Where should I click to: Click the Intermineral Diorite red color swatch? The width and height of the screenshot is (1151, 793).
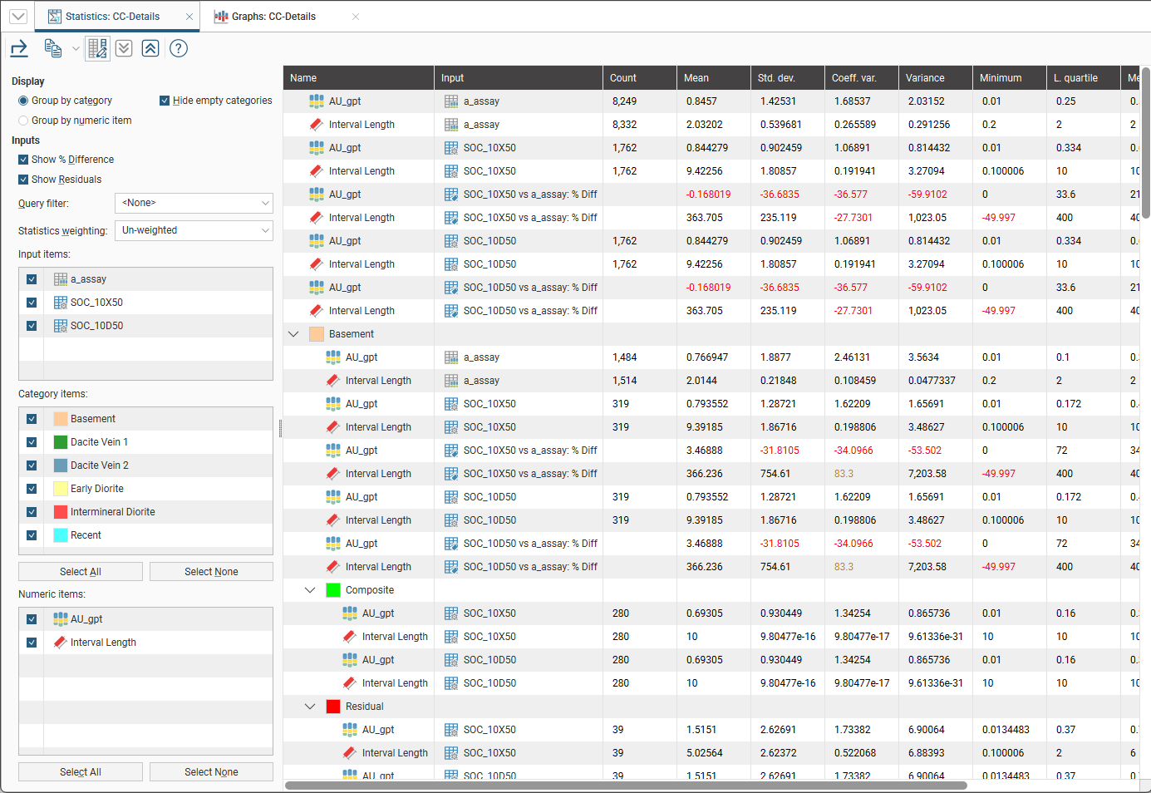point(61,512)
